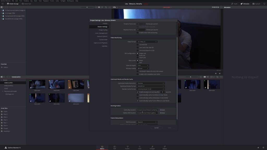Select Quad Link SDI configuration
Viewport: 267px width, 150px height.
pyautogui.click(x=138, y=58)
